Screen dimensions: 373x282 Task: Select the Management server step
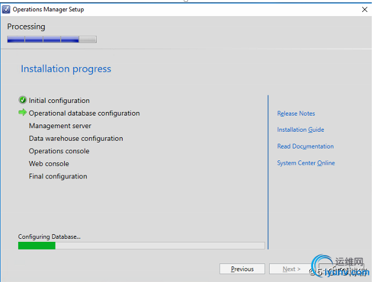[60, 126]
